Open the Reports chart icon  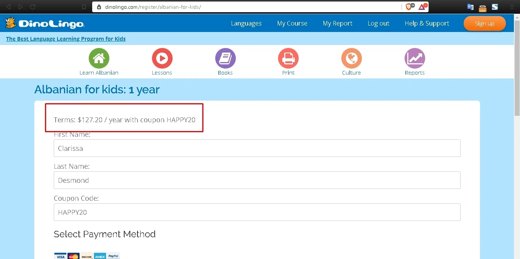[415, 58]
